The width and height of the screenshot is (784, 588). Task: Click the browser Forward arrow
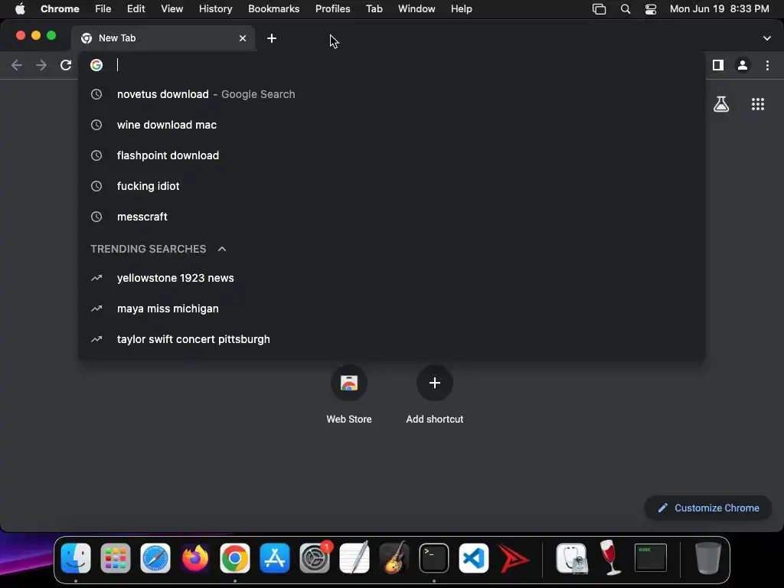41,65
